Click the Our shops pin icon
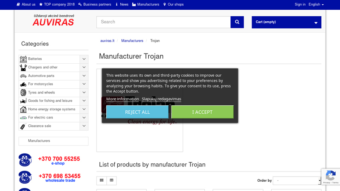The image size is (340, 191). click(164, 4)
